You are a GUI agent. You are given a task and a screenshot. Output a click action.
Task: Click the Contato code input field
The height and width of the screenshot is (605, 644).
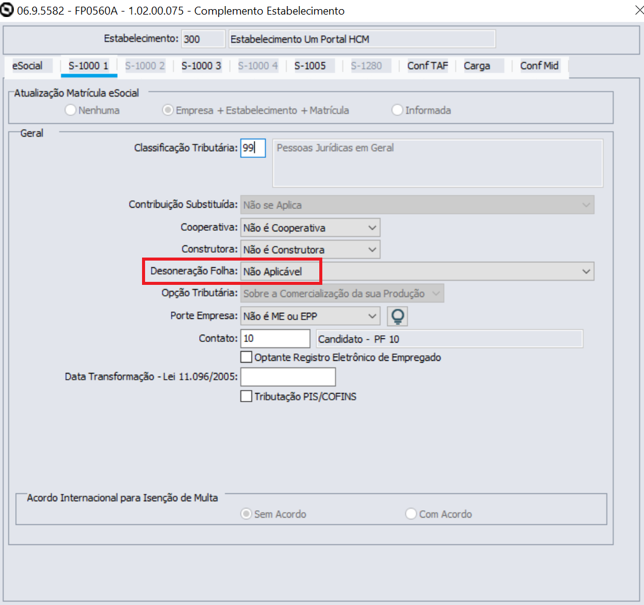[x=275, y=339]
